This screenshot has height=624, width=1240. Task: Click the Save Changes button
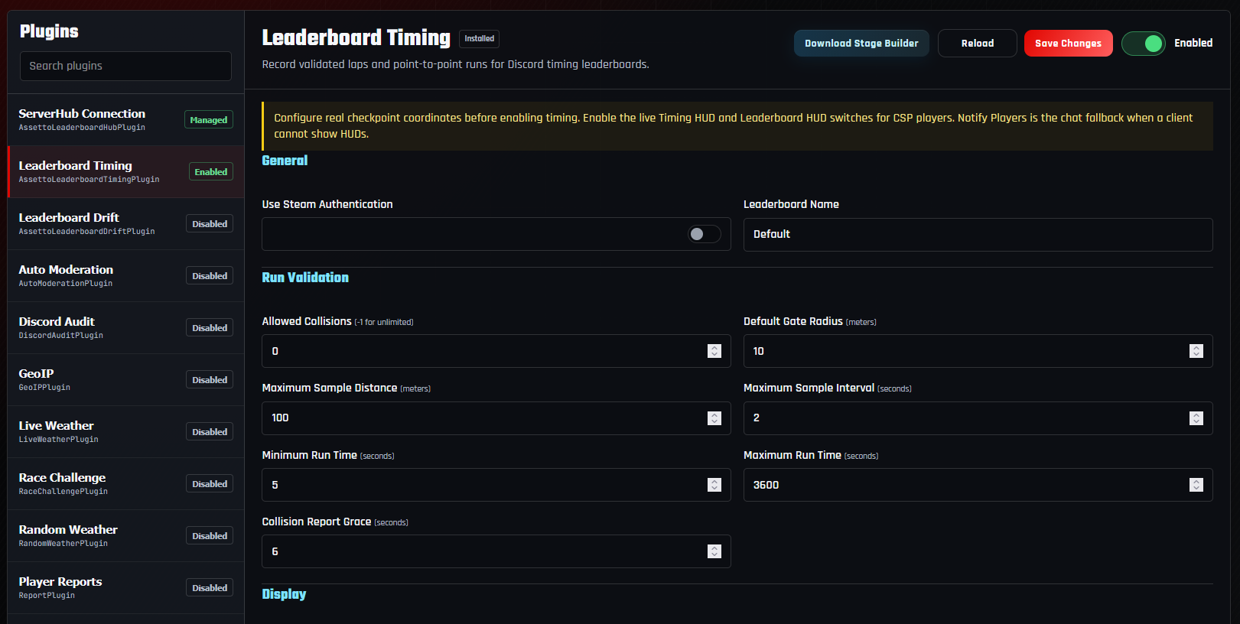(1068, 44)
